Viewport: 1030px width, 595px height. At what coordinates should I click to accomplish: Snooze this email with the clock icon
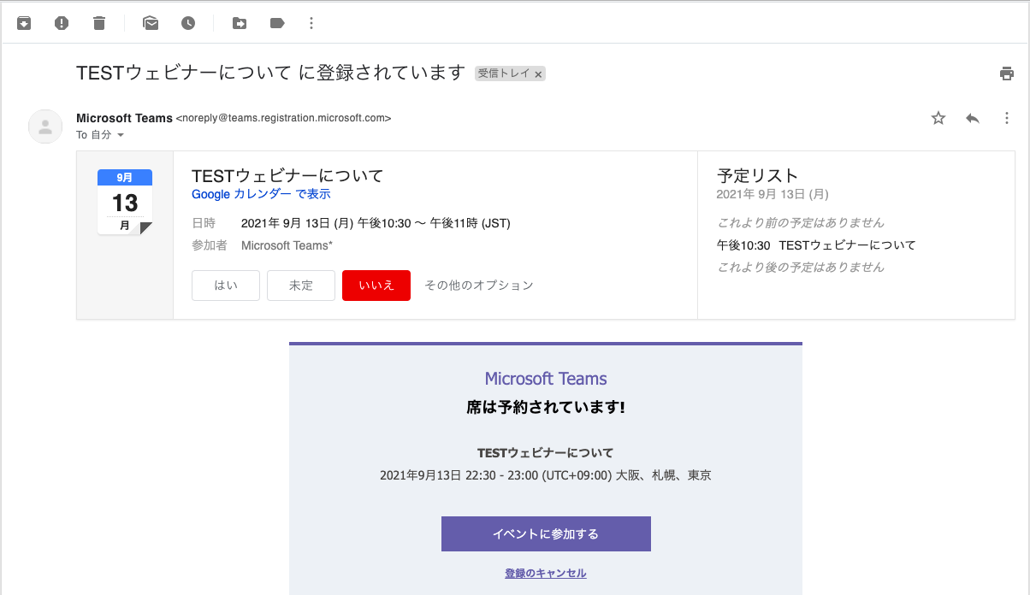pyautogui.click(x=188, y=23)
